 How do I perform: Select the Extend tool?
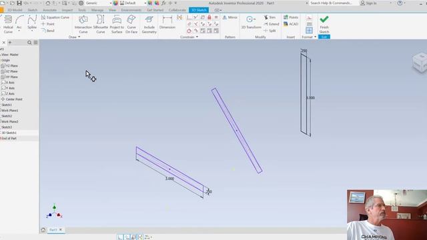point(272,24)
